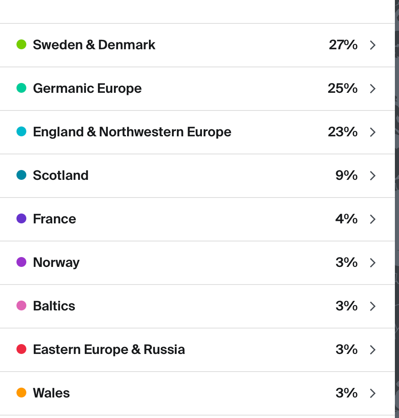Click the chevron beside France 4%
Image resolution: width=399 pixels, height=418 pixels.
373,219
